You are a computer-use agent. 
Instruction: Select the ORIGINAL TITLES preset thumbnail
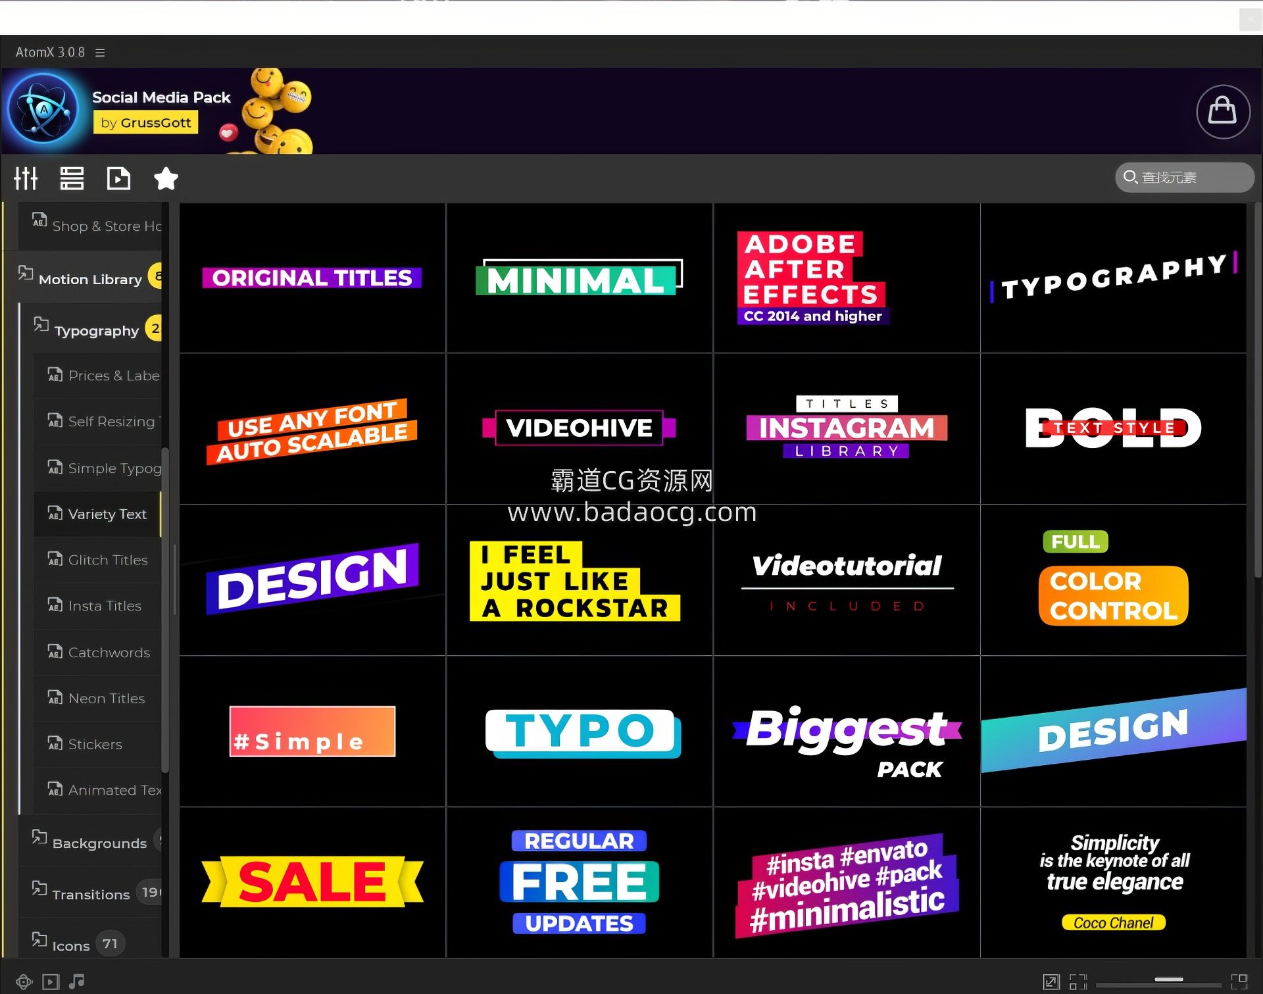(x=312, y=278)
